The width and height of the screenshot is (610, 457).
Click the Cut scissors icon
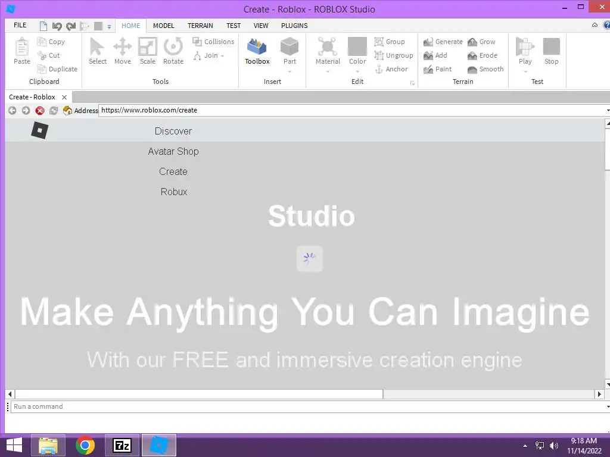tap(42, 55)
